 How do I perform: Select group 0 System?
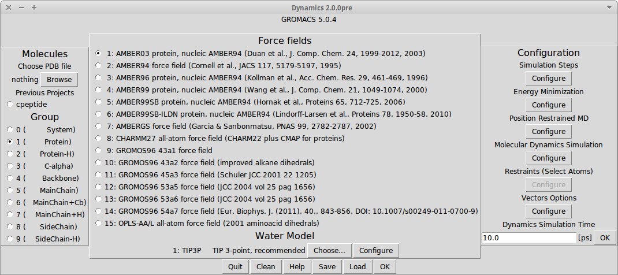[10, 129]
